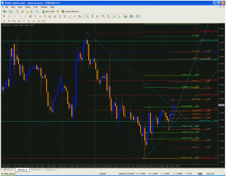The width and height of the screenshot is (226, 176).
Task: Select the Text 'A' tool
Action: click(40, 16)
